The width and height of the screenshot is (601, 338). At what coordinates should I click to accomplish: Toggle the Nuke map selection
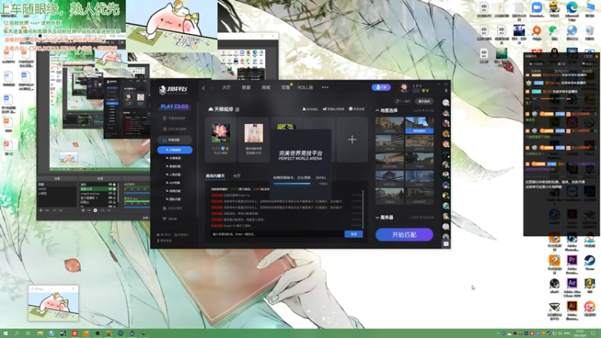pyautogui.click(x=419, y=179)
